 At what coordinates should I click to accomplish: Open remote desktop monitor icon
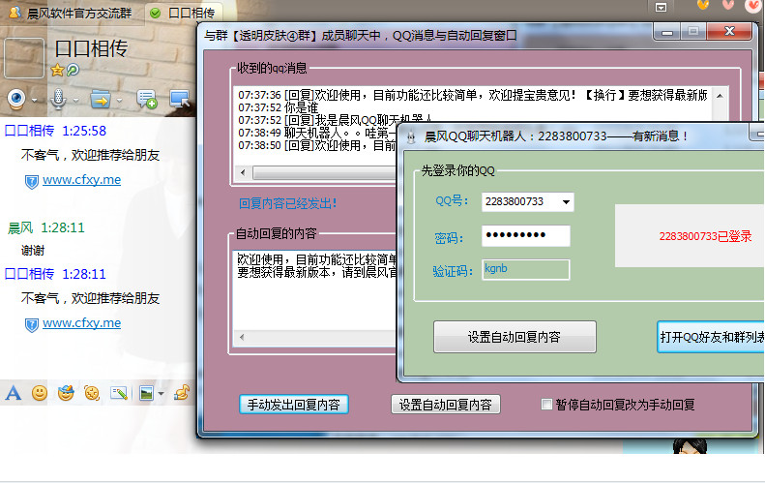(179, 99)
